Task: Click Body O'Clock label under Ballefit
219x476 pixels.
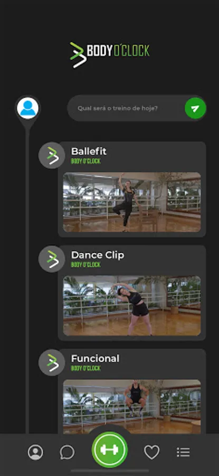Action: point(85,161)
